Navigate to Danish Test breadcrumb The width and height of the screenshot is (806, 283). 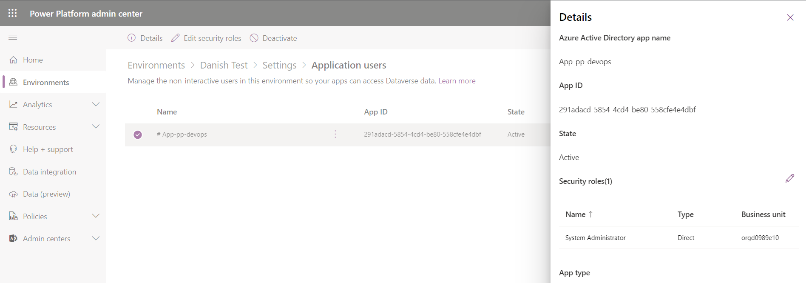click(x=224, y=65)
